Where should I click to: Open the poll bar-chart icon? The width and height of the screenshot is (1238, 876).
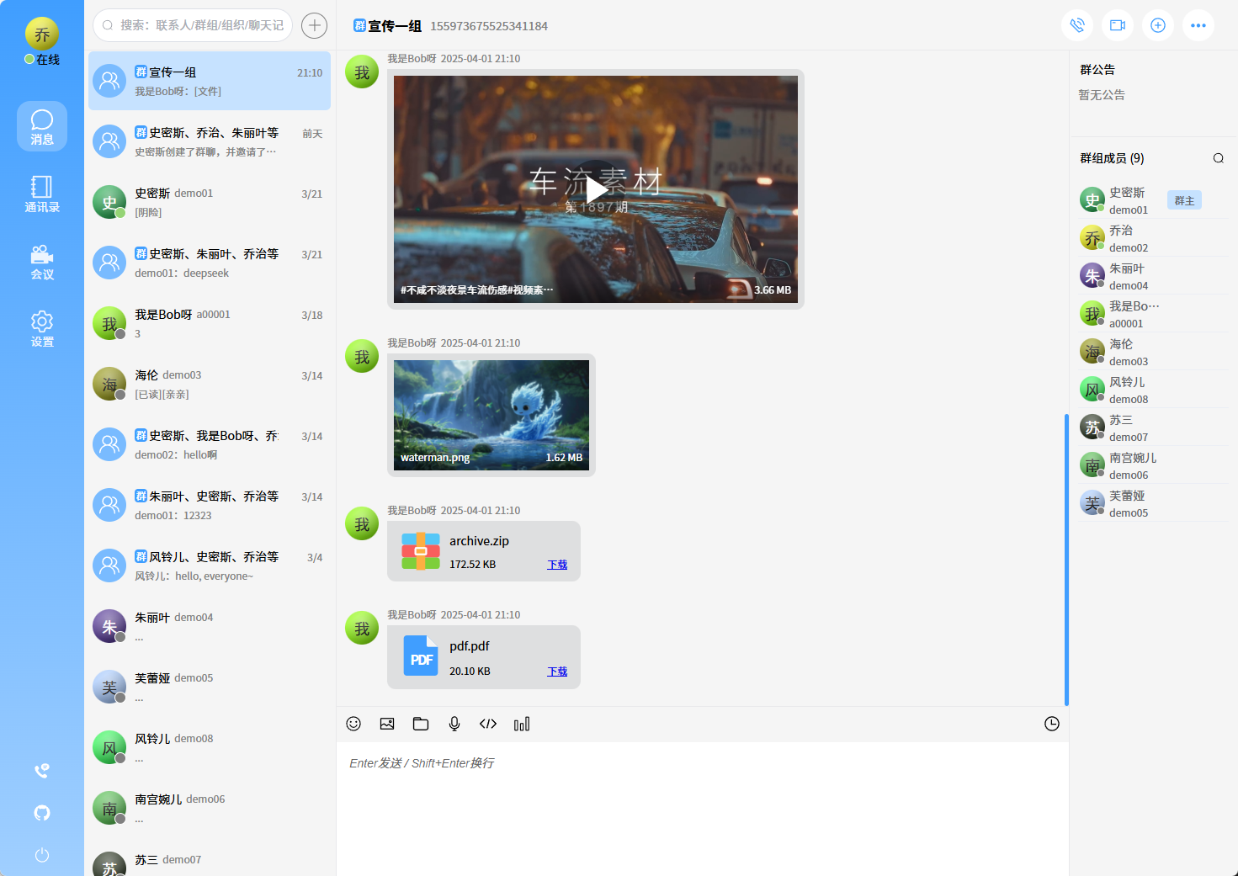[522, 724]
